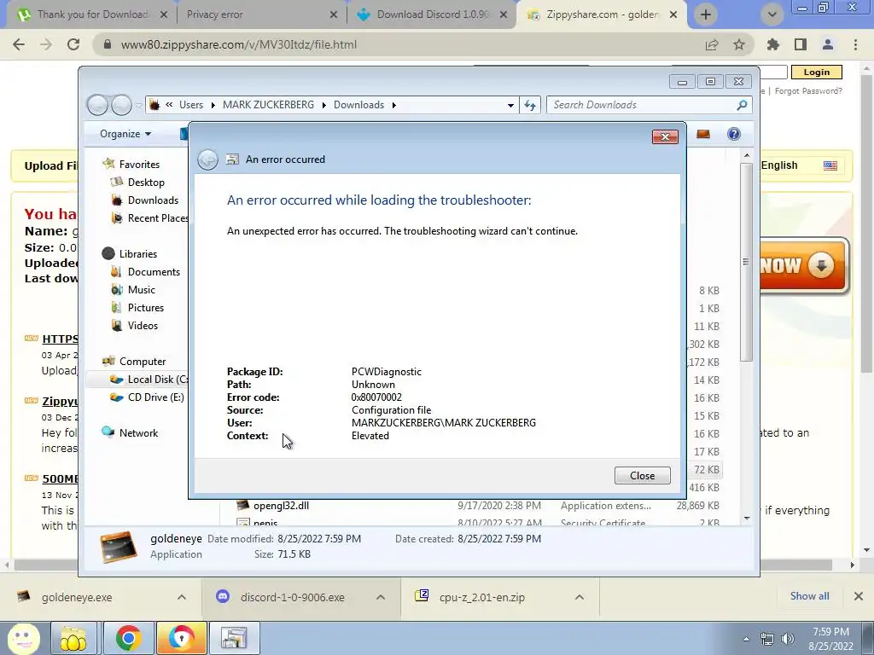Viewport: 874px width, 655px height.
Task: Switch to Download Discord tab
Action: tap(431, 14)
